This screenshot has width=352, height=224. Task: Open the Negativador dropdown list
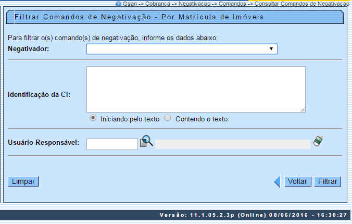(181, 49)
